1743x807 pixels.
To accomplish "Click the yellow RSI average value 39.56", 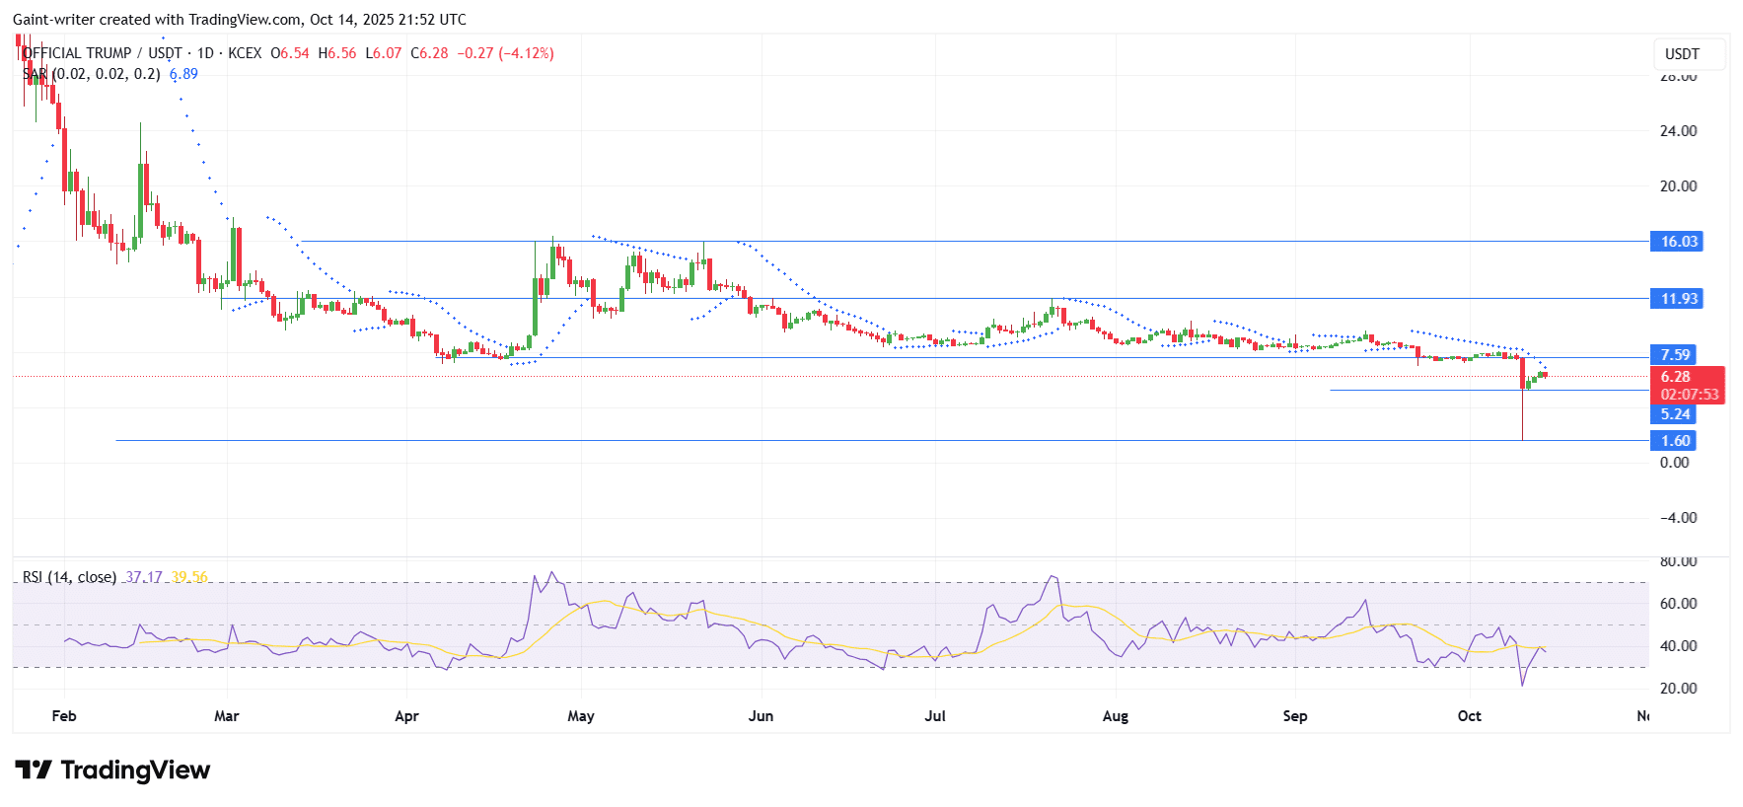I will (189, 577).
